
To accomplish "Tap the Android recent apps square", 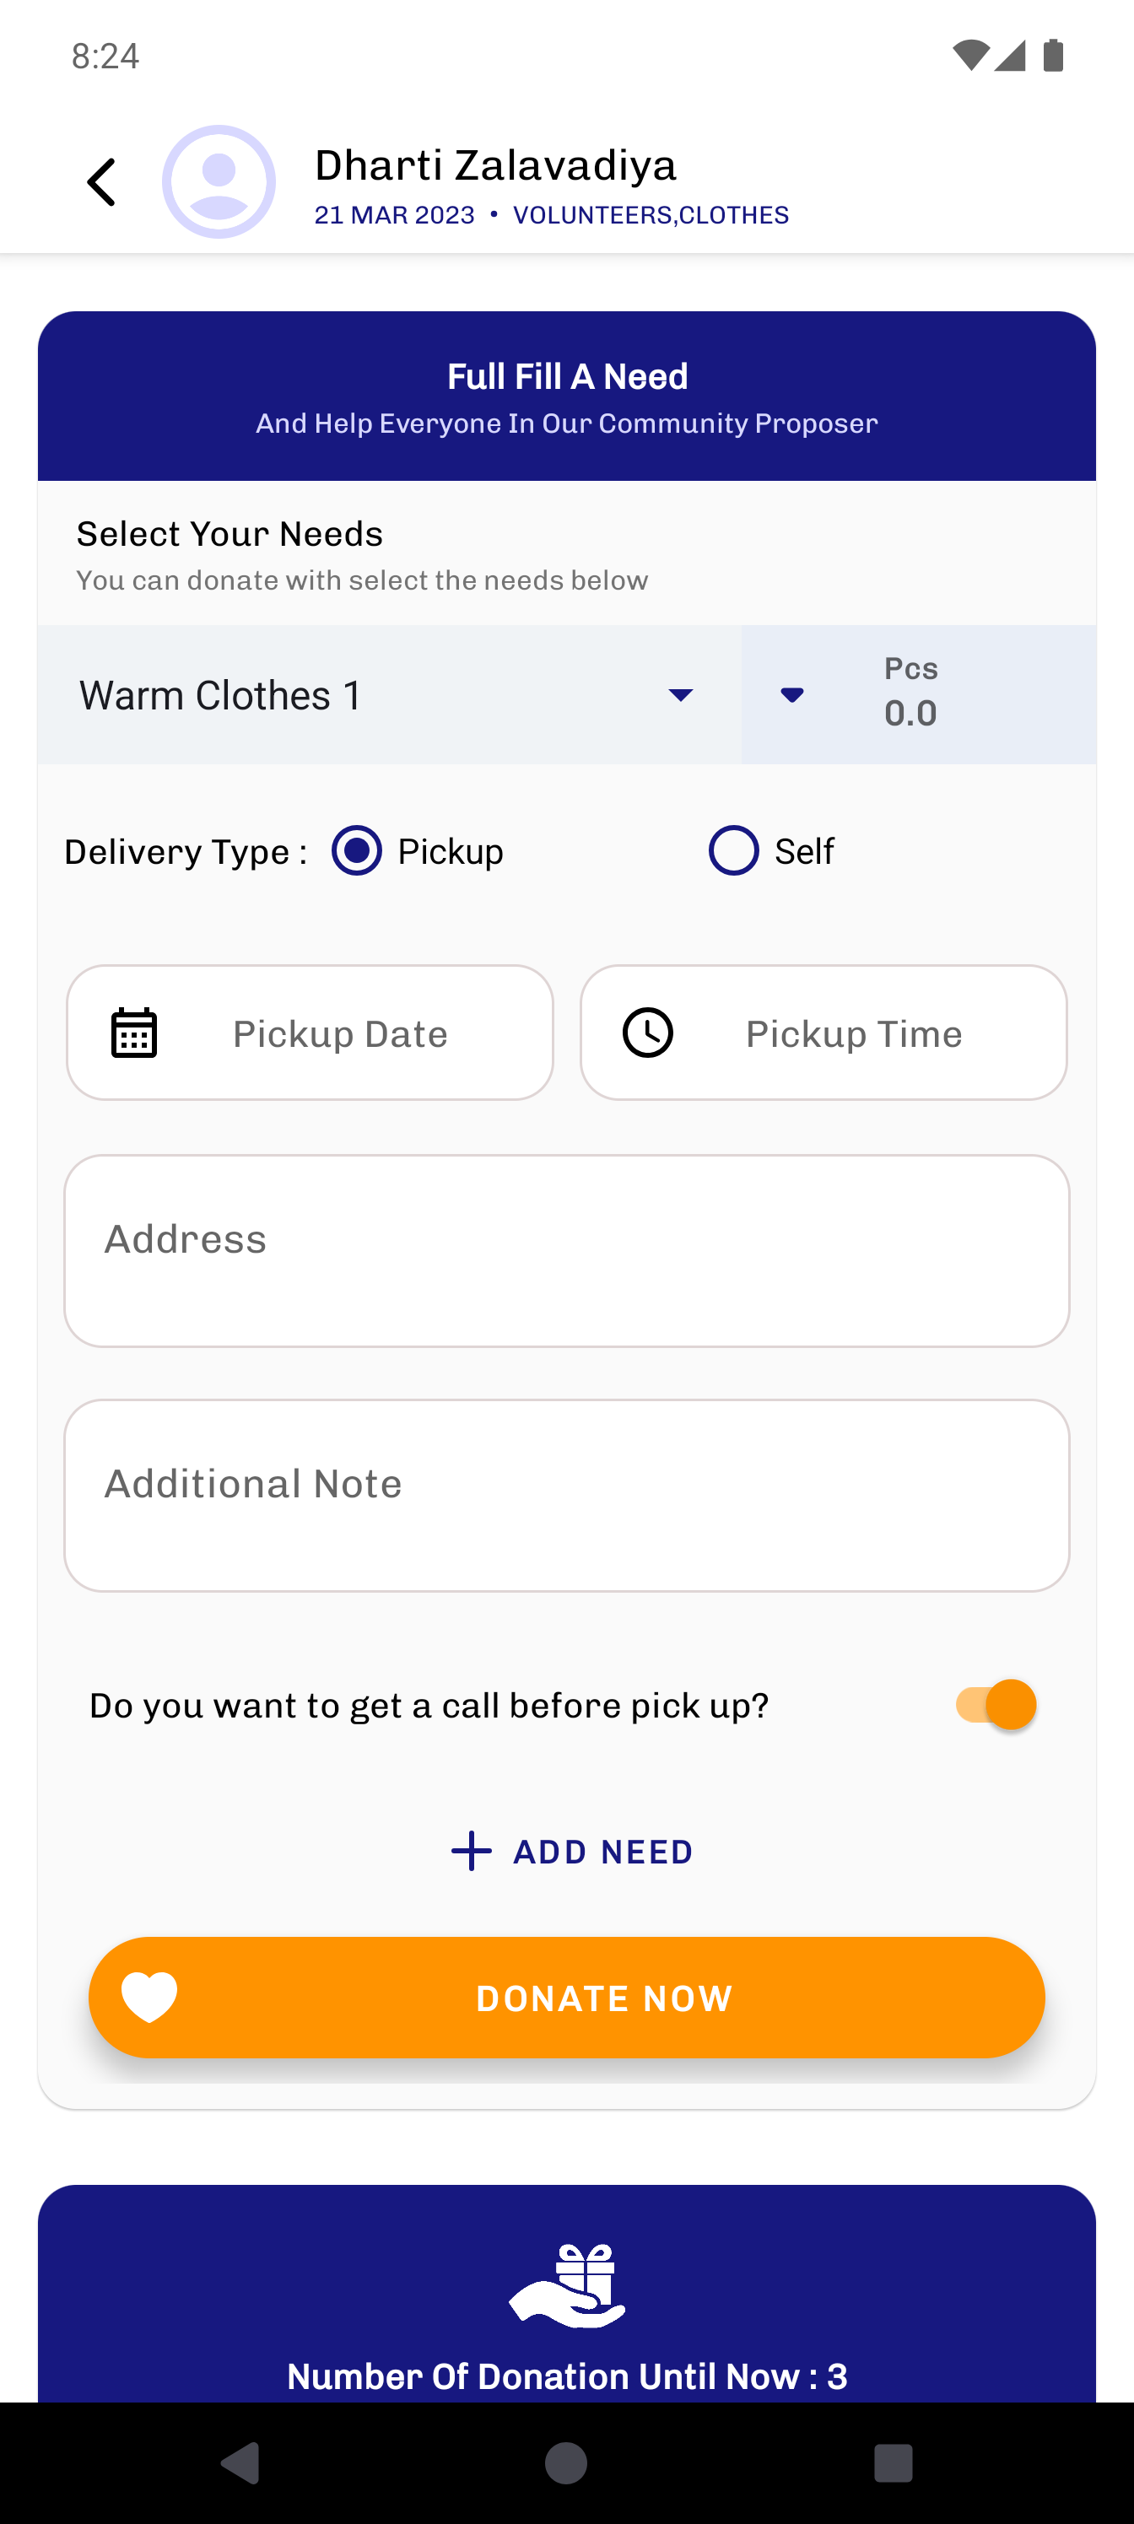I will point(893,2462).
